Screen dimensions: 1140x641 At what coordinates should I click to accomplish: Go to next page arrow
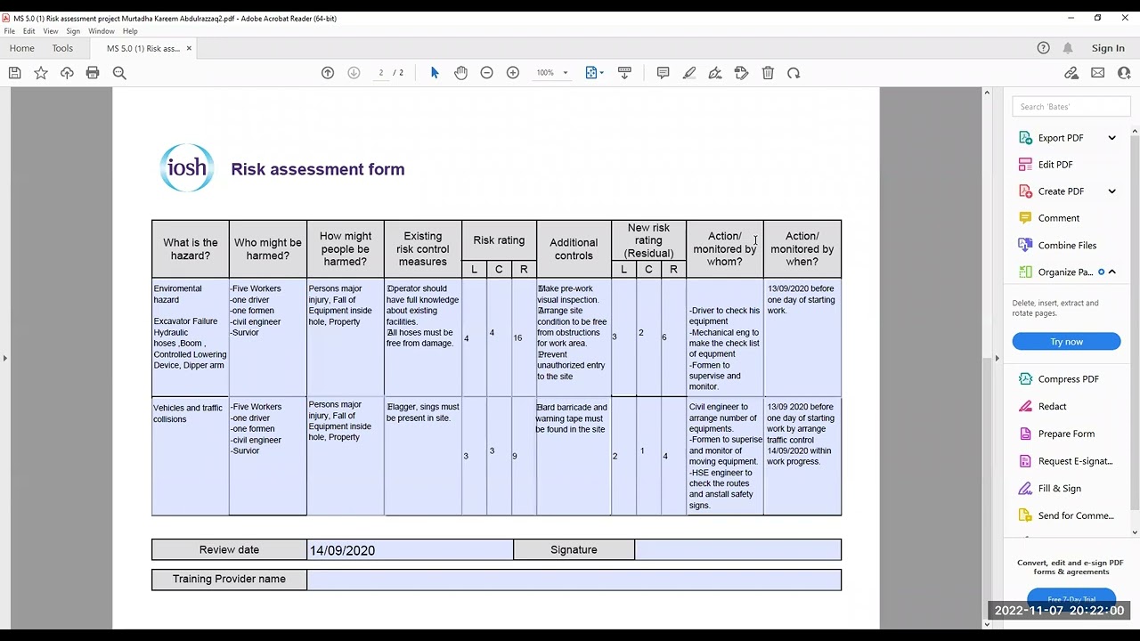[354, 73]
